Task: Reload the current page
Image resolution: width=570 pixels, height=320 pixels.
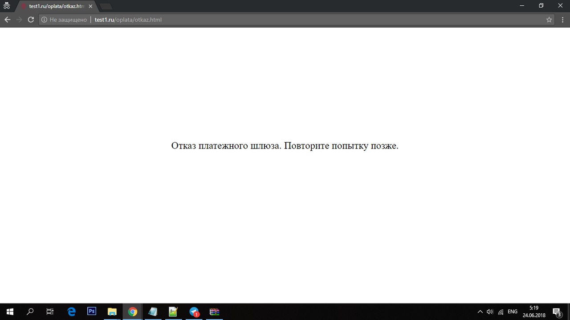Action: coord(31,20)
